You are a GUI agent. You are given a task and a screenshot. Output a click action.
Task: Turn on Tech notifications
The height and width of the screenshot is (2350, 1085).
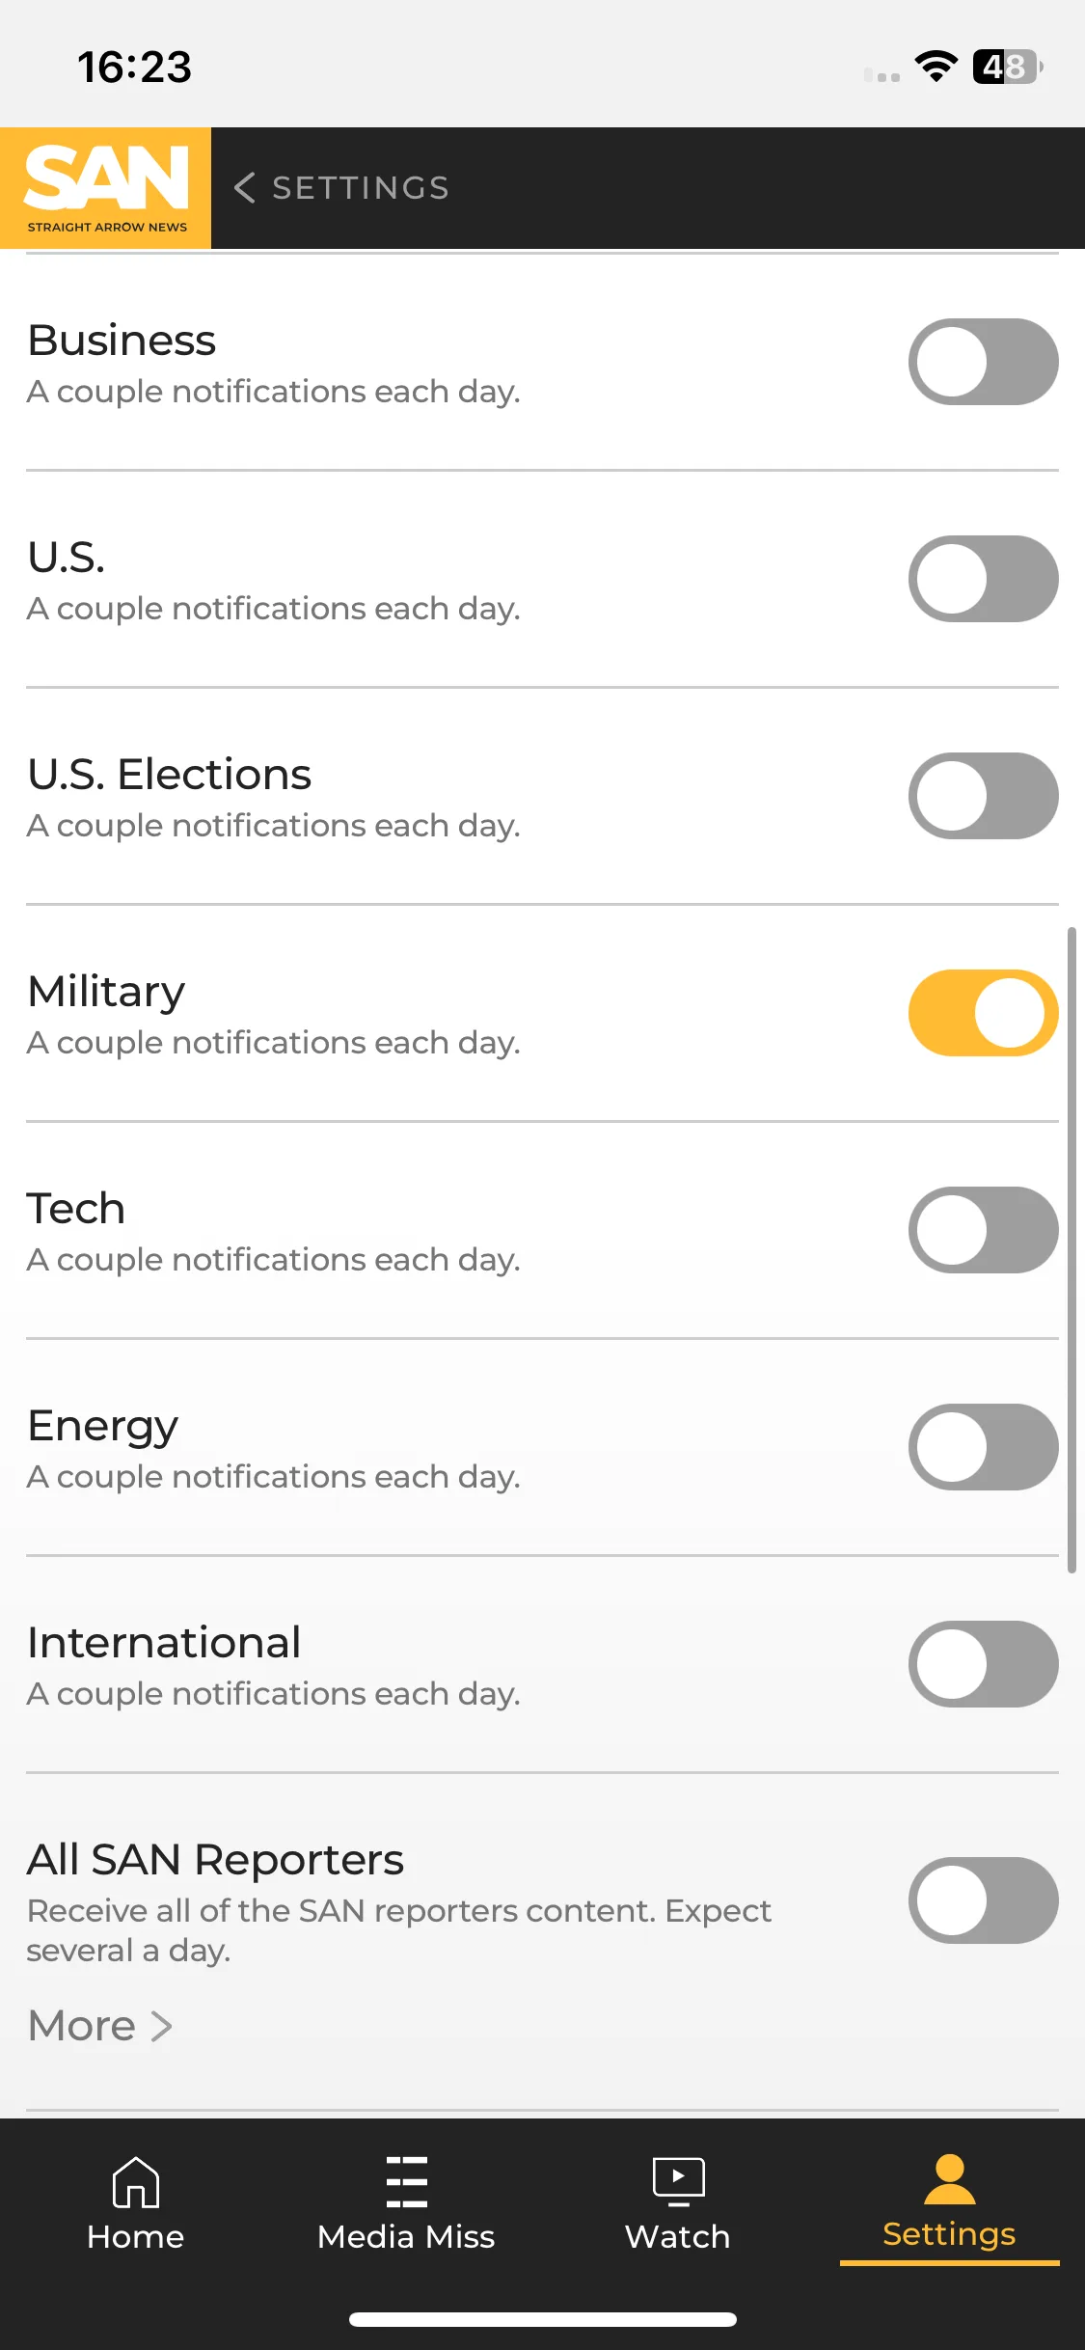(x=984, y=1230)
